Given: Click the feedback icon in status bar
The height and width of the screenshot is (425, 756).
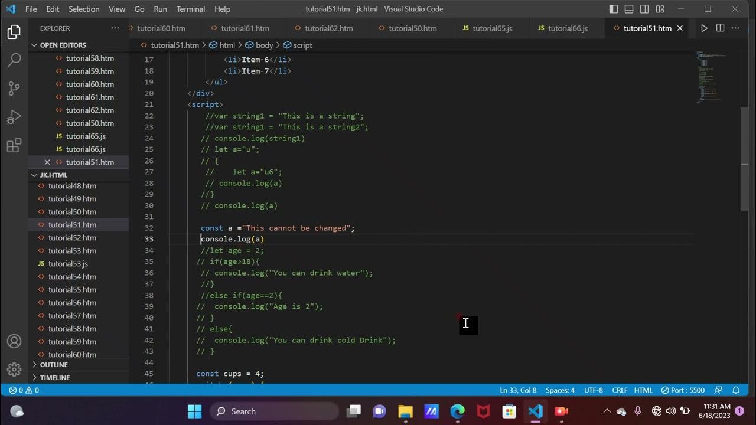Looking at the screenshot, I should point(718,390).
